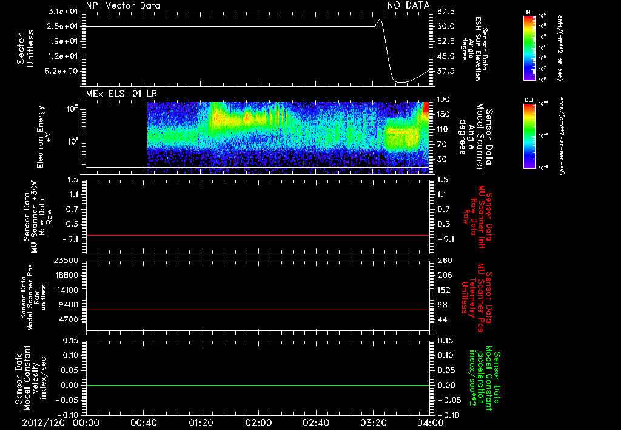Image resolution: width=621 pixels, height=430 pixels.
Task: Click the "1.2e+01" sector tick value
Action: click(x=63, y=56)
